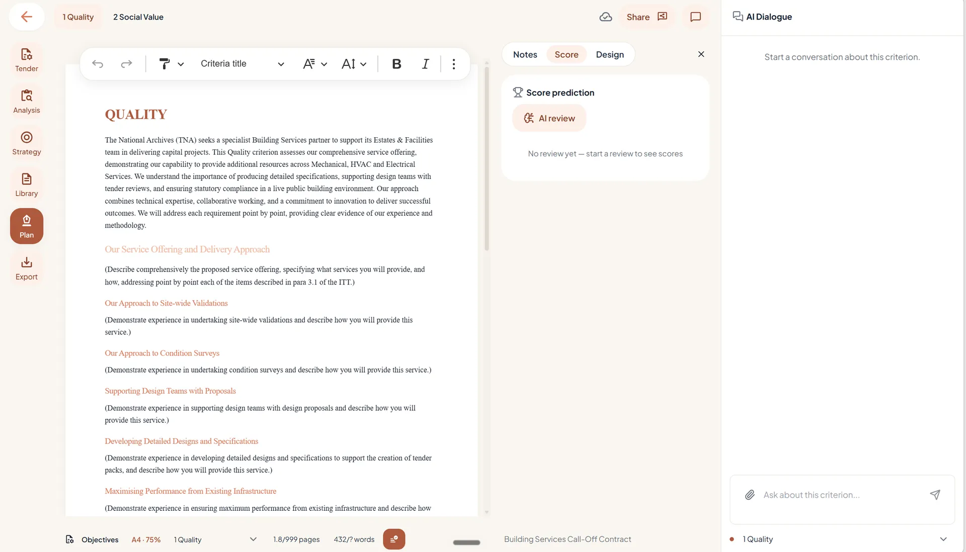966x552 pixels.
Task: Open the Library section in sidebar
Action: tap(27, 185)
